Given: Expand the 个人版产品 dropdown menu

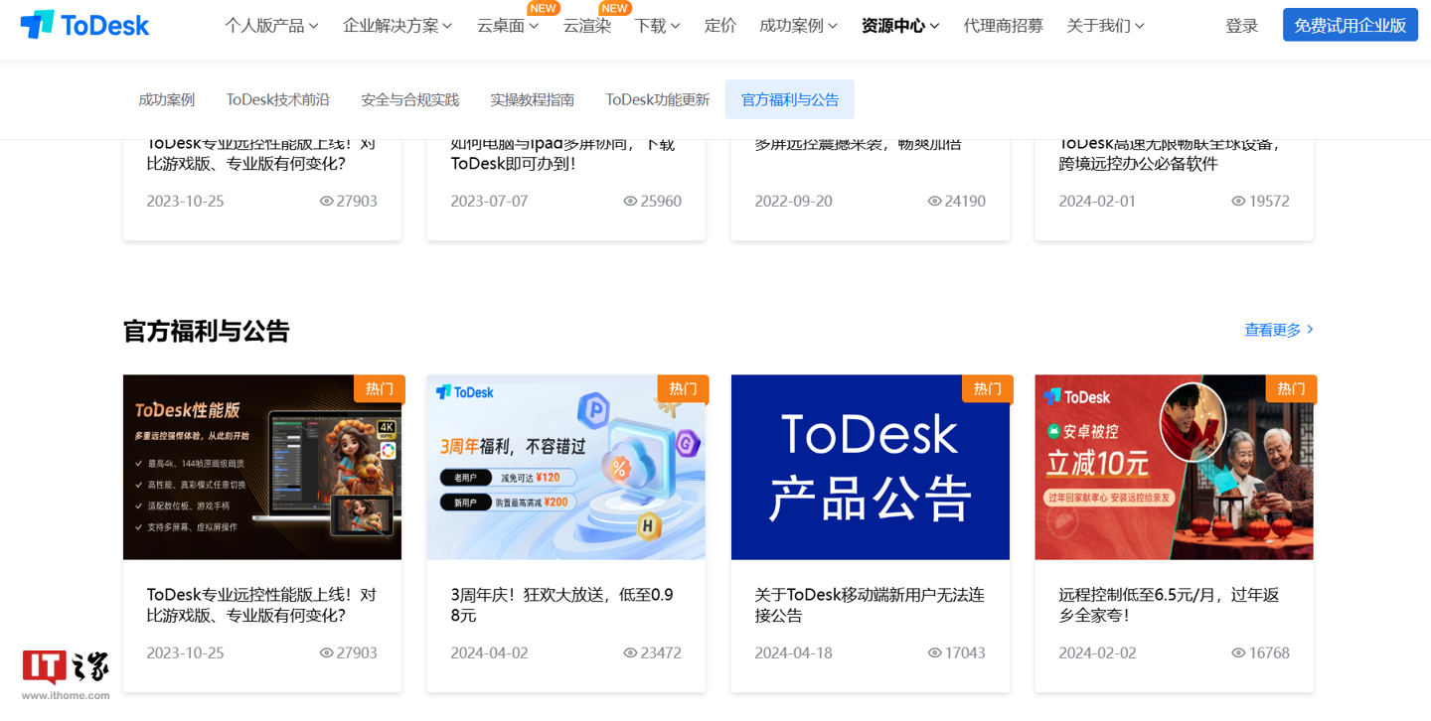Looking at the screenshot, I should (271, 26).
